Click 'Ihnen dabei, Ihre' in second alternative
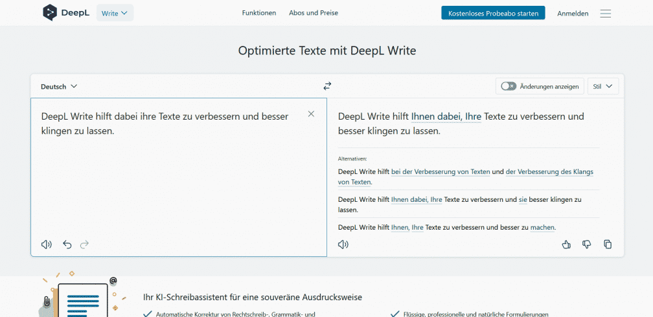The width and height of the screenshot is (653, 317). (x=417, y=200)
